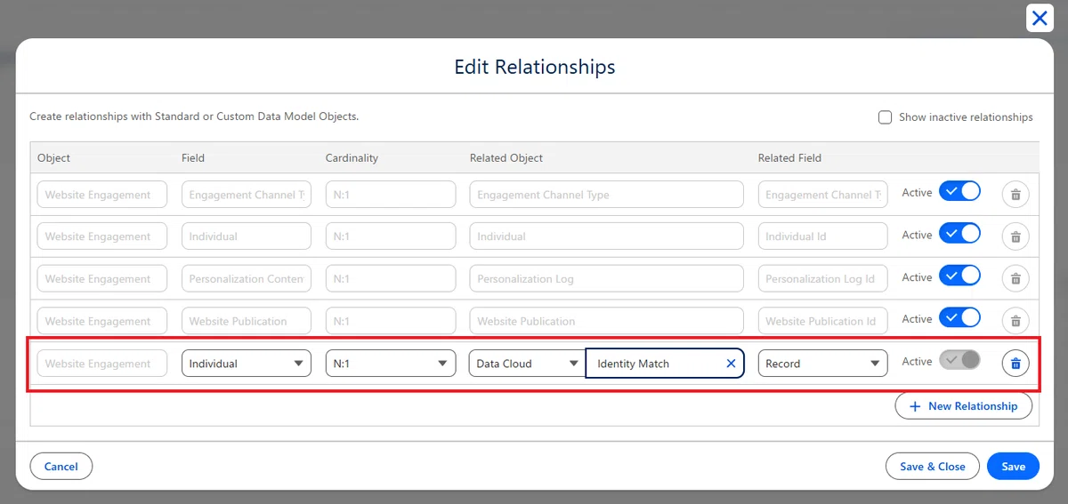Delete the Engagement Channel Type relationship row
This screenshot has width=1068, height=504.
pos(1015,195)
